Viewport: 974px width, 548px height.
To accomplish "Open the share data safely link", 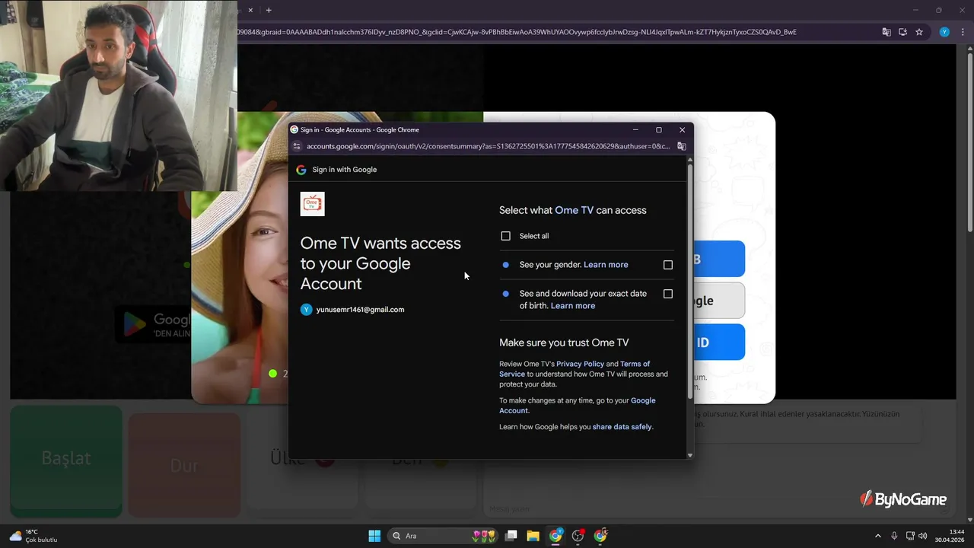I will click(x=622, y=427).
